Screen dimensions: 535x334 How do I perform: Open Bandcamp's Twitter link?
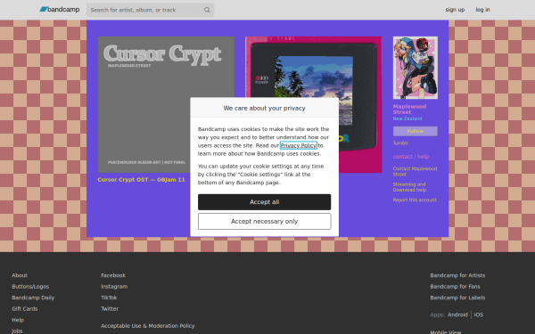coord(110,309)
